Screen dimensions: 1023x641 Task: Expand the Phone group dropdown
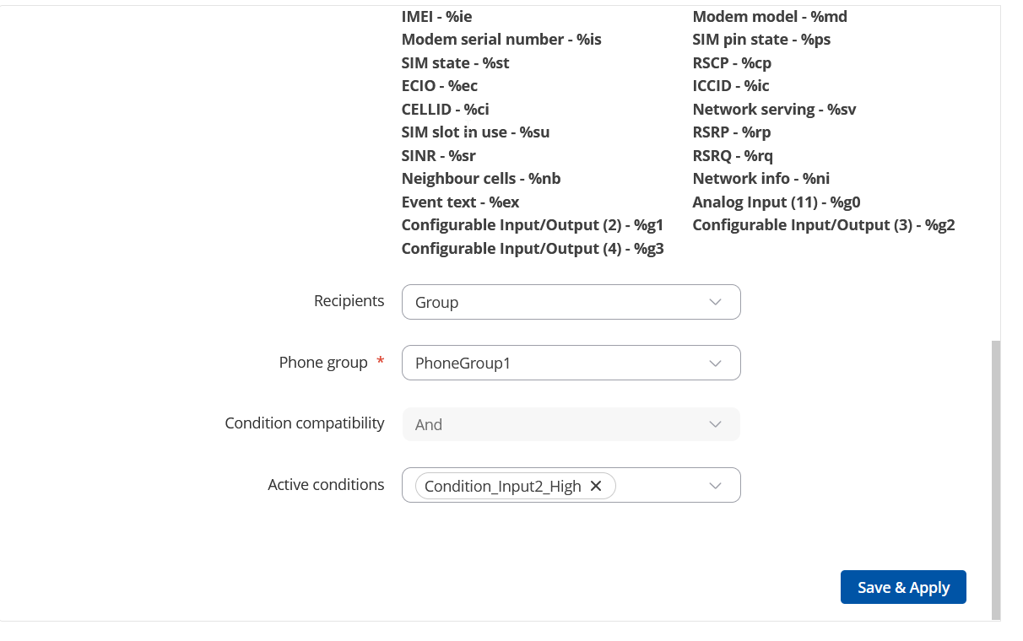(571, 363)
